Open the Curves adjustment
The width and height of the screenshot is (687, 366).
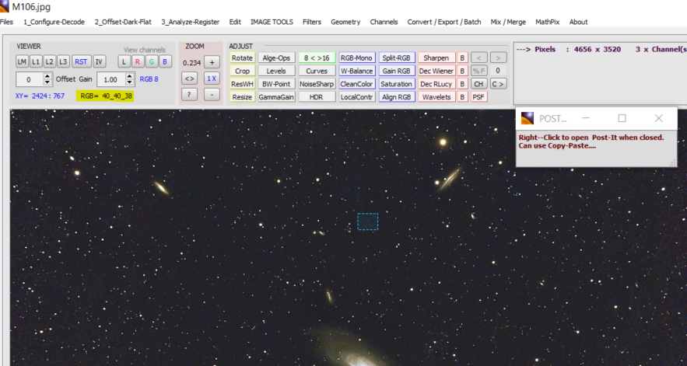tap(317, 71)
